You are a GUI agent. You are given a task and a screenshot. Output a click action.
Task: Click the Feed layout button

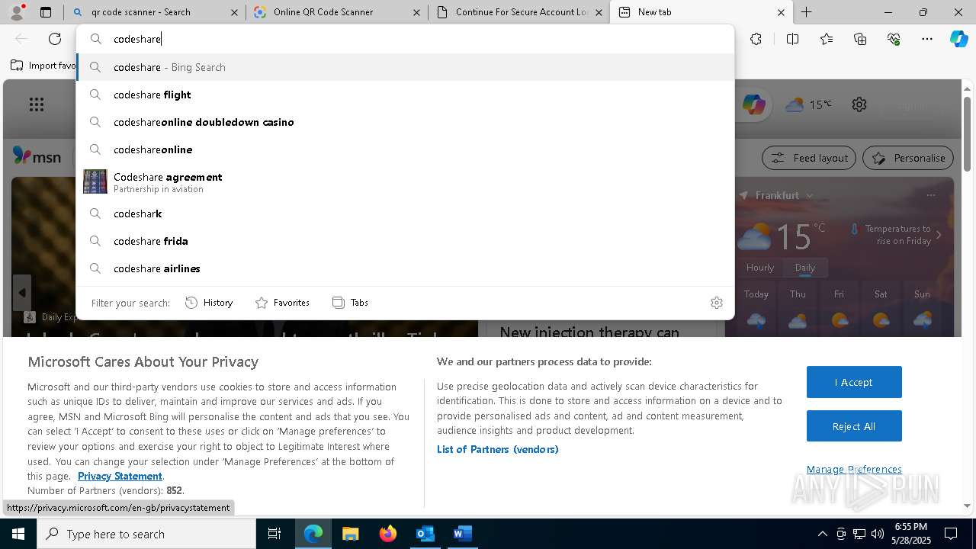coord(809,158)
